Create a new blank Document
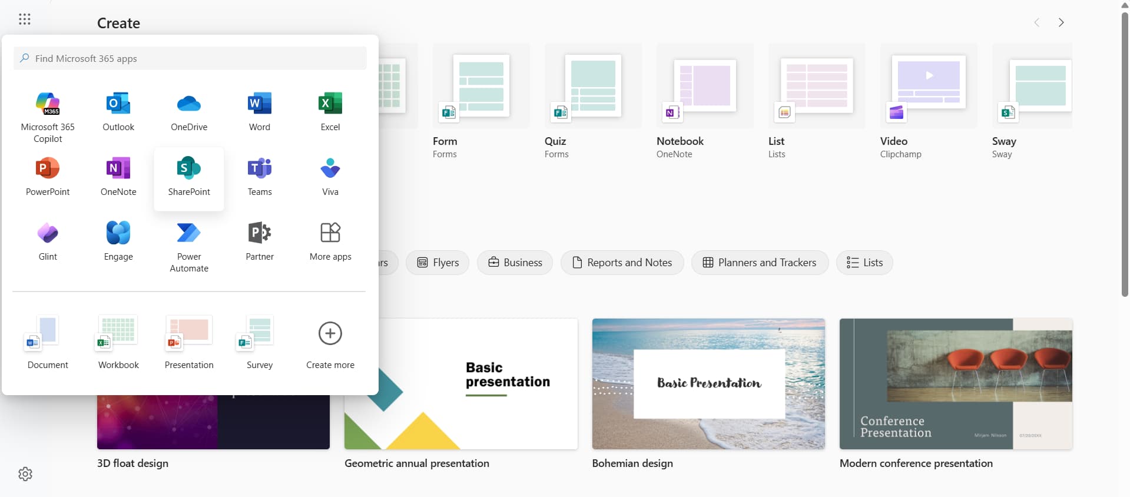The width and height of the screenshot is (1130, 497). (48, 341)
